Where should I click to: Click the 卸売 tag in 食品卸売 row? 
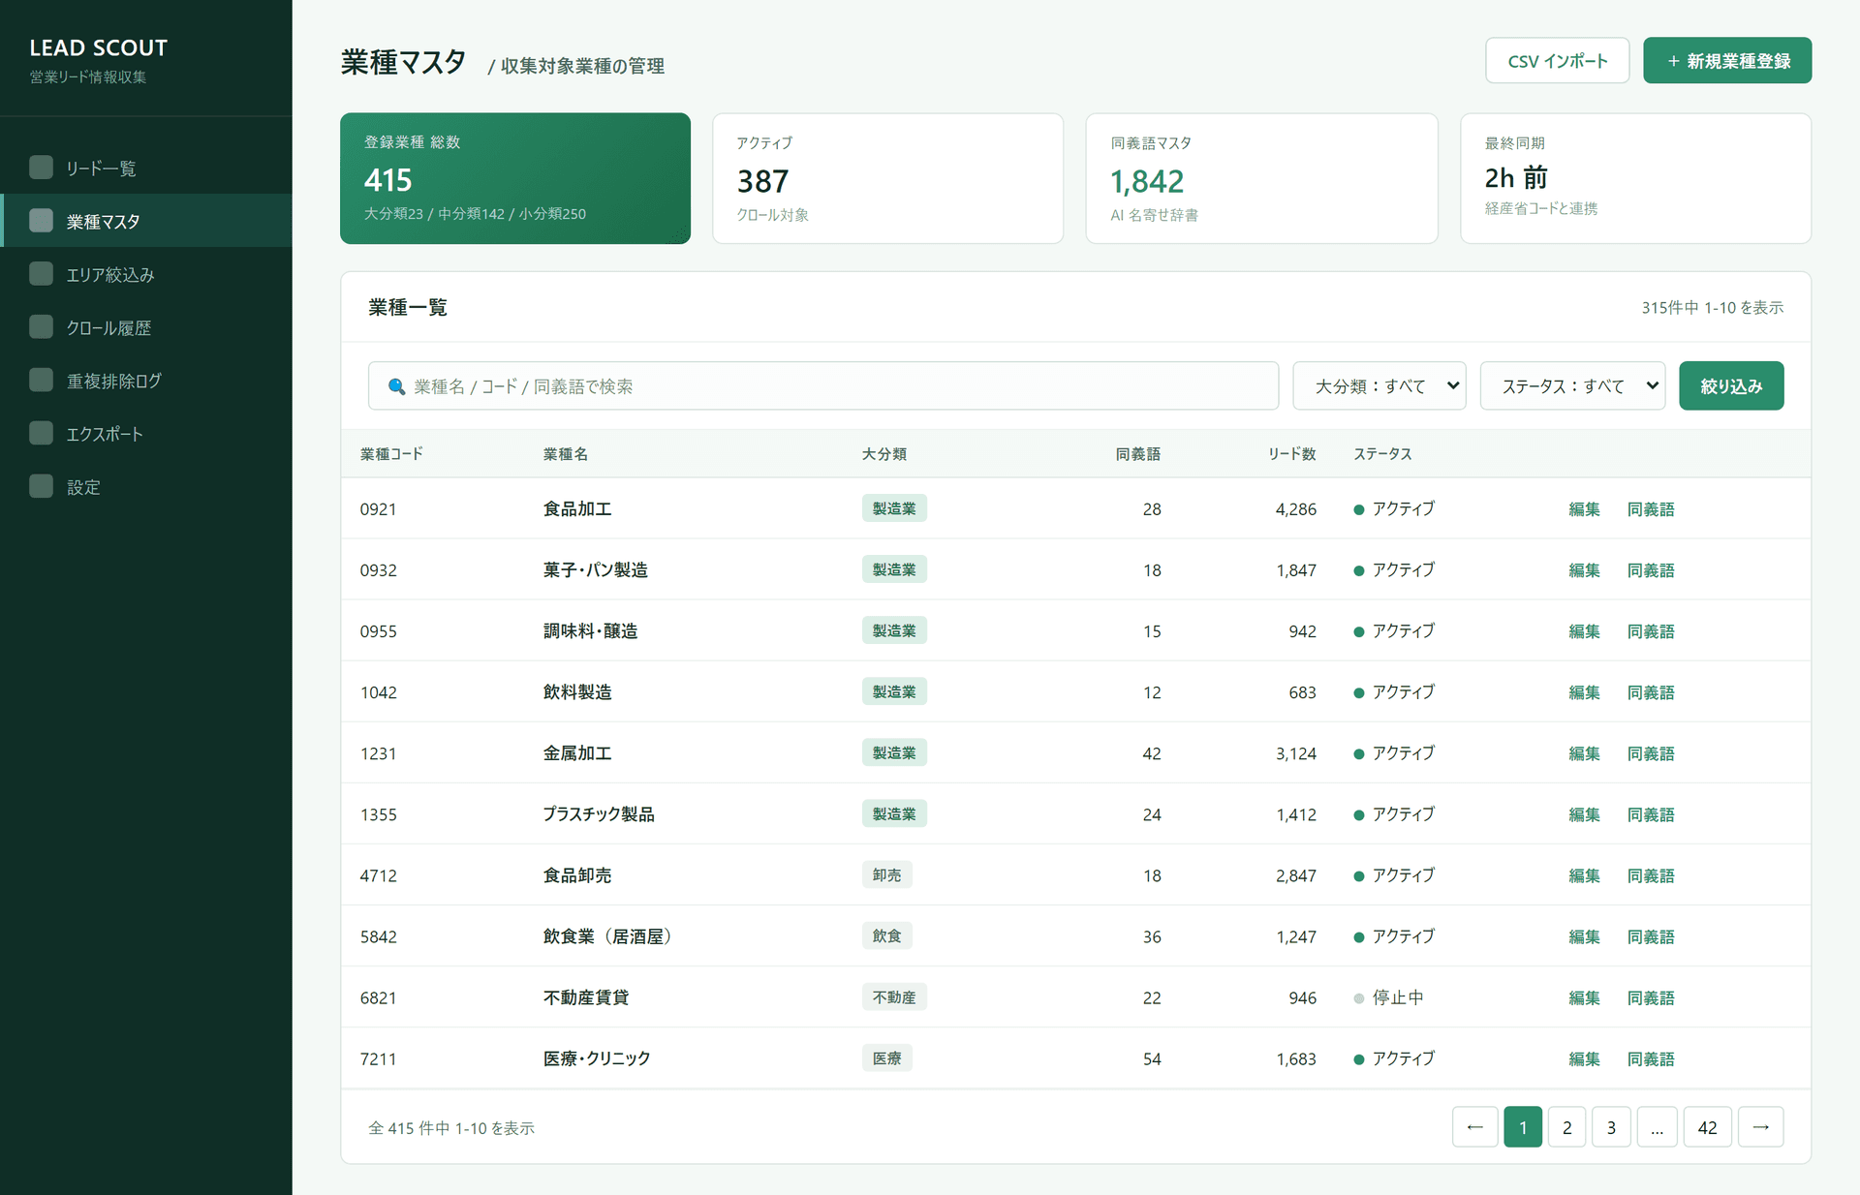[886, 874]
